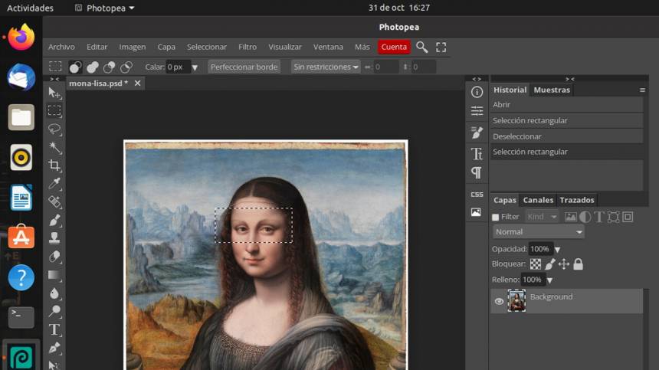The height and width of the screenshot is (370, 659).
Task: Open the Filtro menu
Action: click(x=248, y=47)
